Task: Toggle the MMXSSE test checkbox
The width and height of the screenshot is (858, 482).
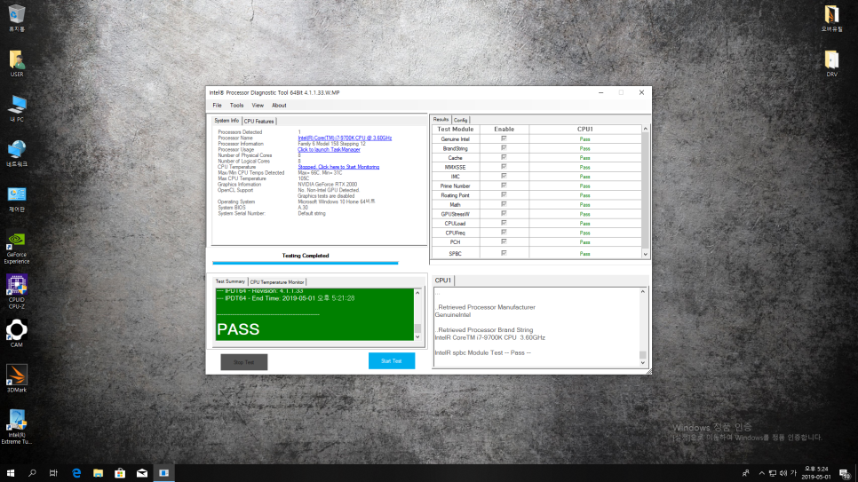Action: (504, 167)
